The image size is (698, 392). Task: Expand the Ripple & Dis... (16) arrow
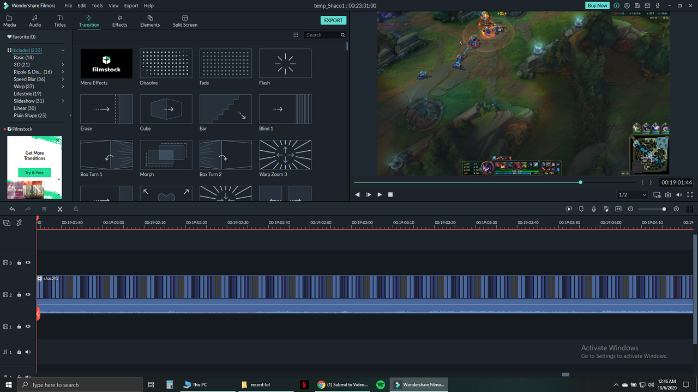63,72
